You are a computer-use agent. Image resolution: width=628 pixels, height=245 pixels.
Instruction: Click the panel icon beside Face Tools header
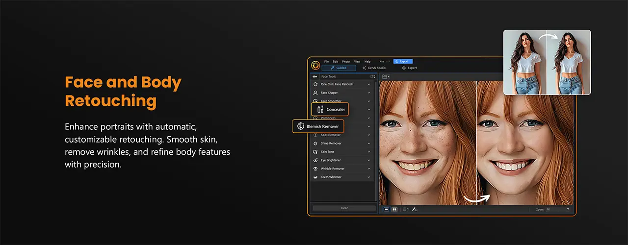(373, 76)
